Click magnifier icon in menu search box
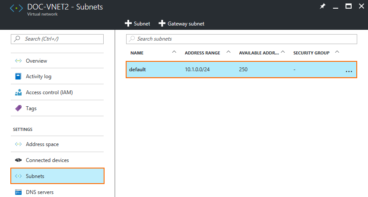The height and width of the screenshot is (197, 368). [17, 39]
